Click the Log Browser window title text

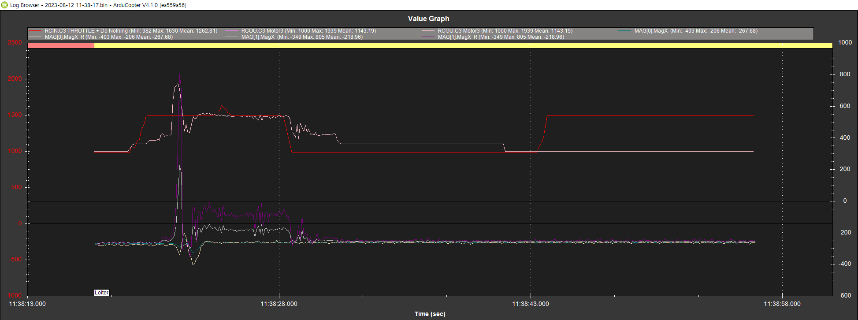(x=98, y=5)
